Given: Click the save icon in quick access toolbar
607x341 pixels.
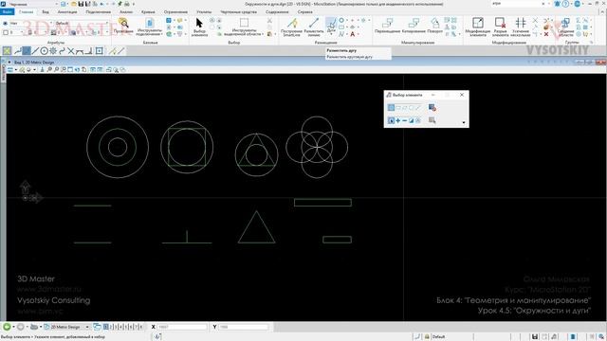Looking at the screenshot, I should tap(81, 4).
